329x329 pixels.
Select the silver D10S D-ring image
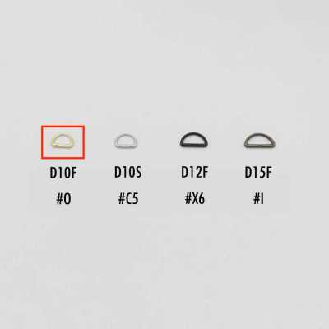tap(125, 141)
